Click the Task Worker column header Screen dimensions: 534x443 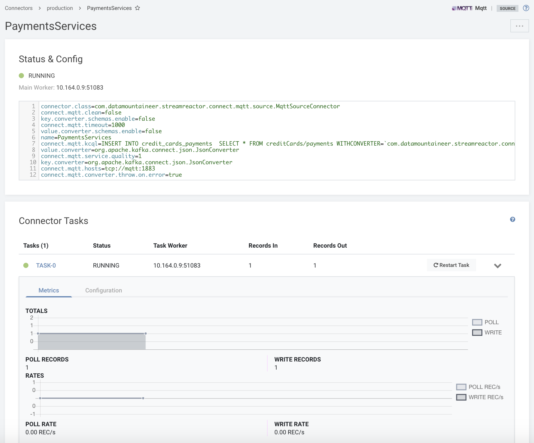[x=170, y=245]
